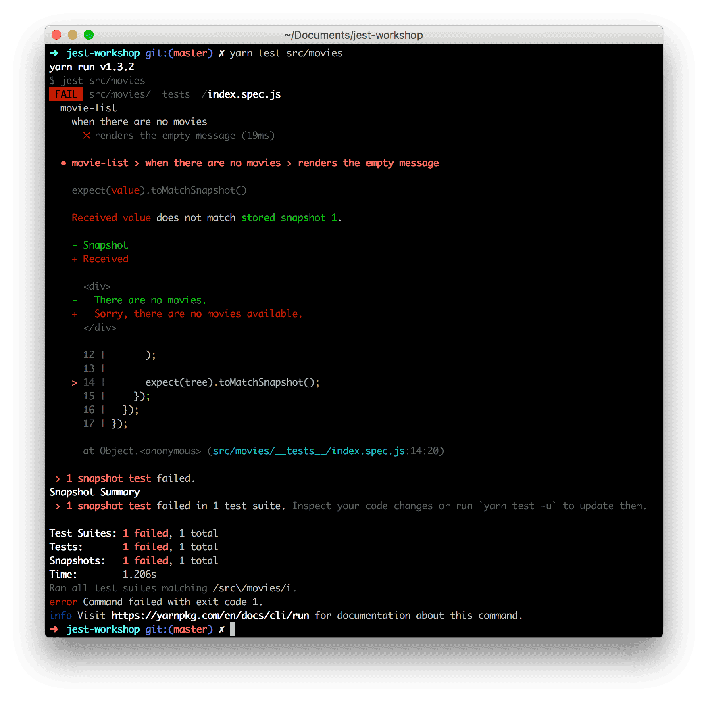Click the '$ jest src/movies' line
Image resolution: width=708 pixels, height=702 pixels.
(x=97, y=81)
